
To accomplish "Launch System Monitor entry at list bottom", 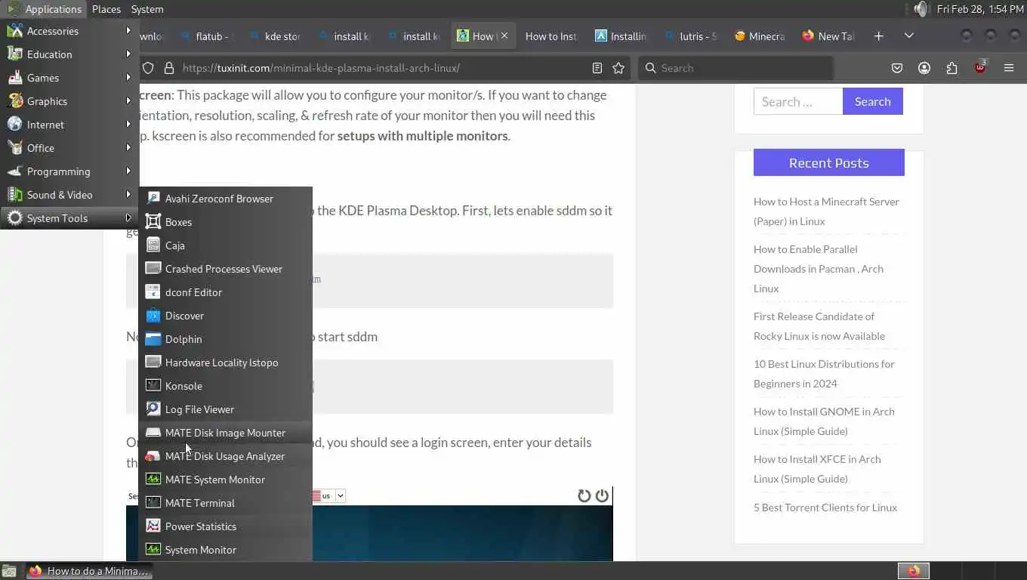I will coord(225,550).
